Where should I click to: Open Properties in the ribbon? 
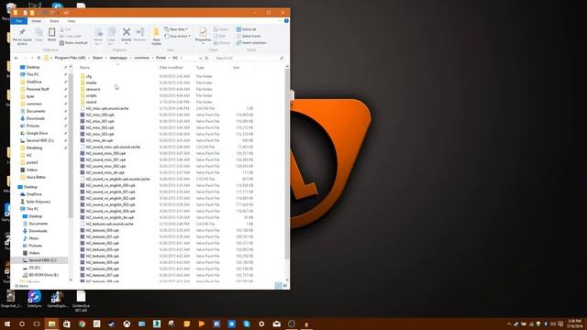point(203,35)
